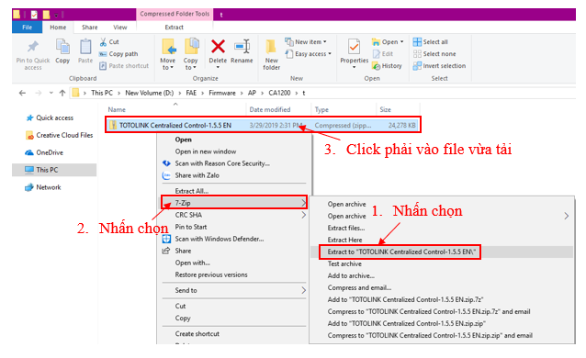Click This PC in the address bar

102,93
